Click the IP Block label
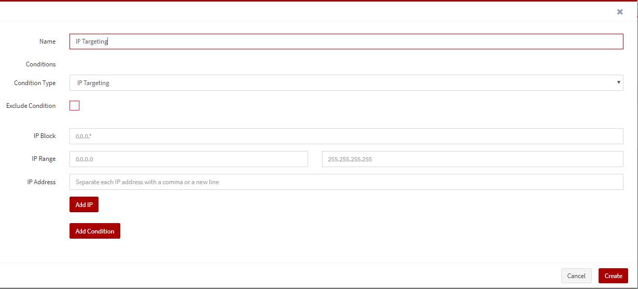This screenshot has width=638, height=289. (x=45, y=136)
